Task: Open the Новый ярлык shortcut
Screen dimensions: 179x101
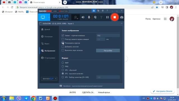Action: pyautogui.click(x=104, y=92)
